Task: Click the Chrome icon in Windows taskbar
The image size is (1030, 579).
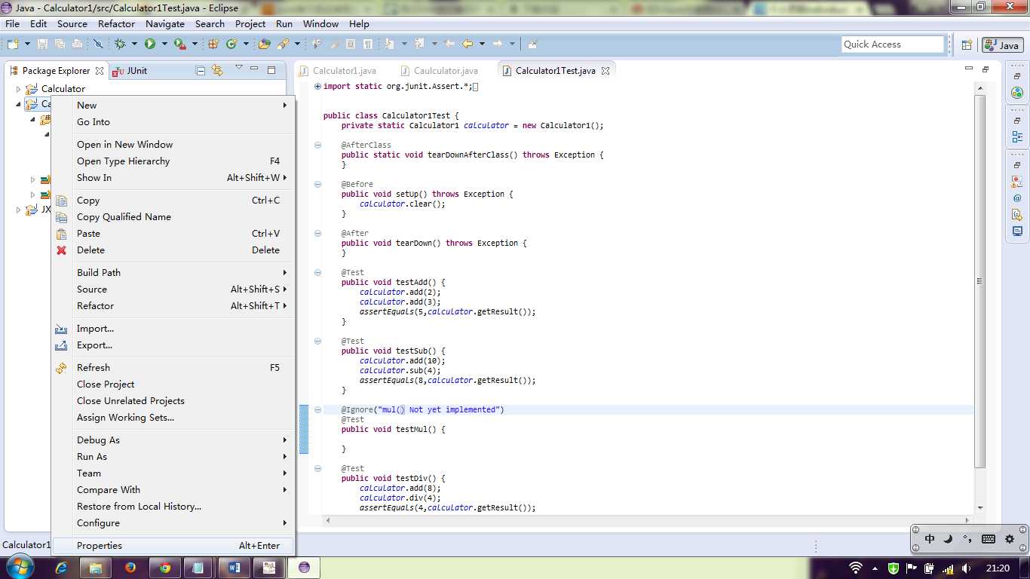Action: [165, 567]
